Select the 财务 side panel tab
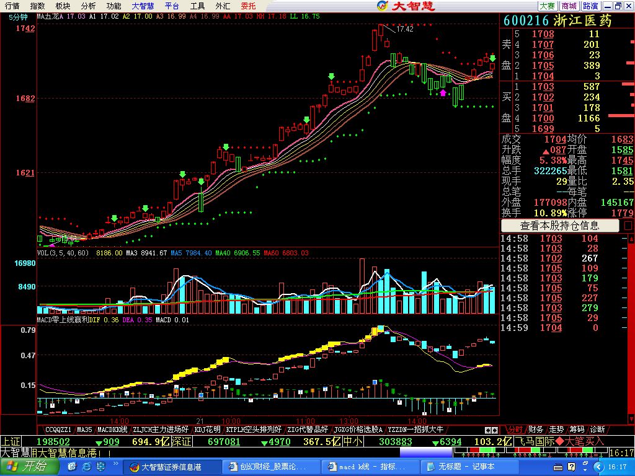 point(535,430)
